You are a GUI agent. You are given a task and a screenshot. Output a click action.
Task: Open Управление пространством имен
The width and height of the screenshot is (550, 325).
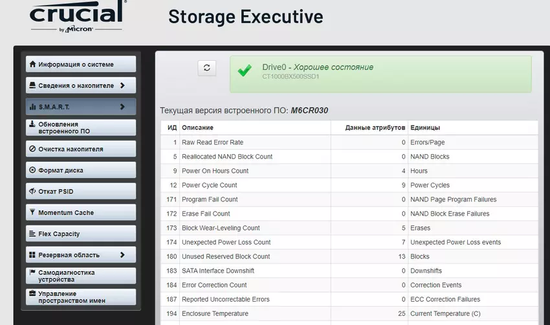click(81, 297)
